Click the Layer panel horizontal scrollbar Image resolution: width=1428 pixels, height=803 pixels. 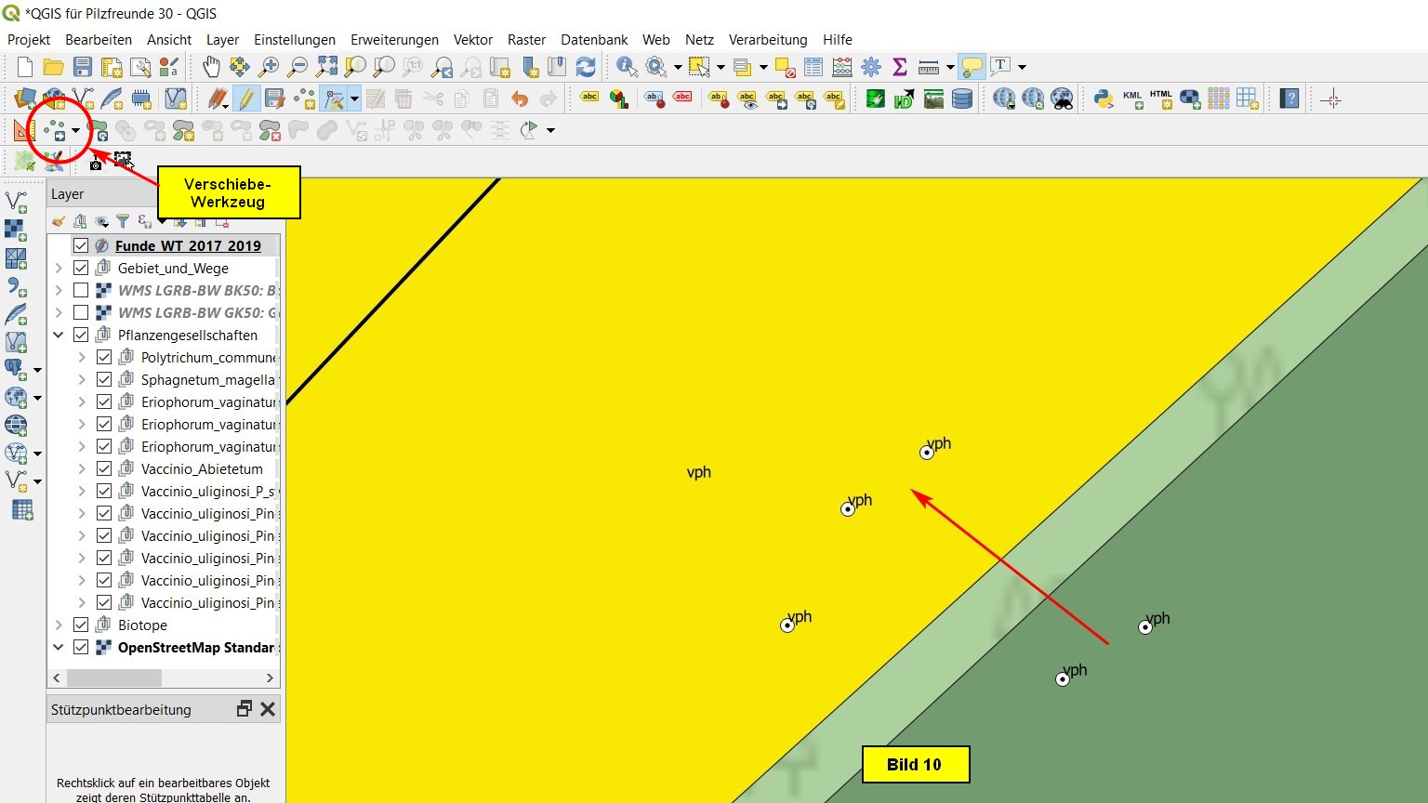113,678
